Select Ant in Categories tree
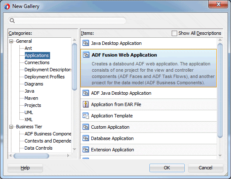 click(28, 48)
